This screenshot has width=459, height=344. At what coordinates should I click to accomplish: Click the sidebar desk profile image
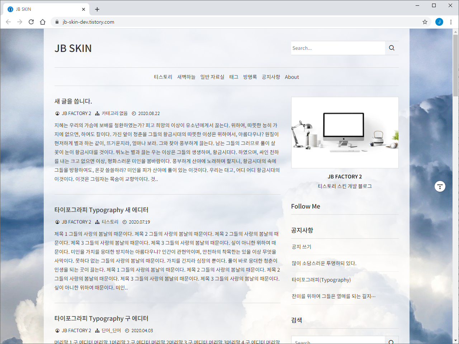pyautogui.click(x=345, y=133)
